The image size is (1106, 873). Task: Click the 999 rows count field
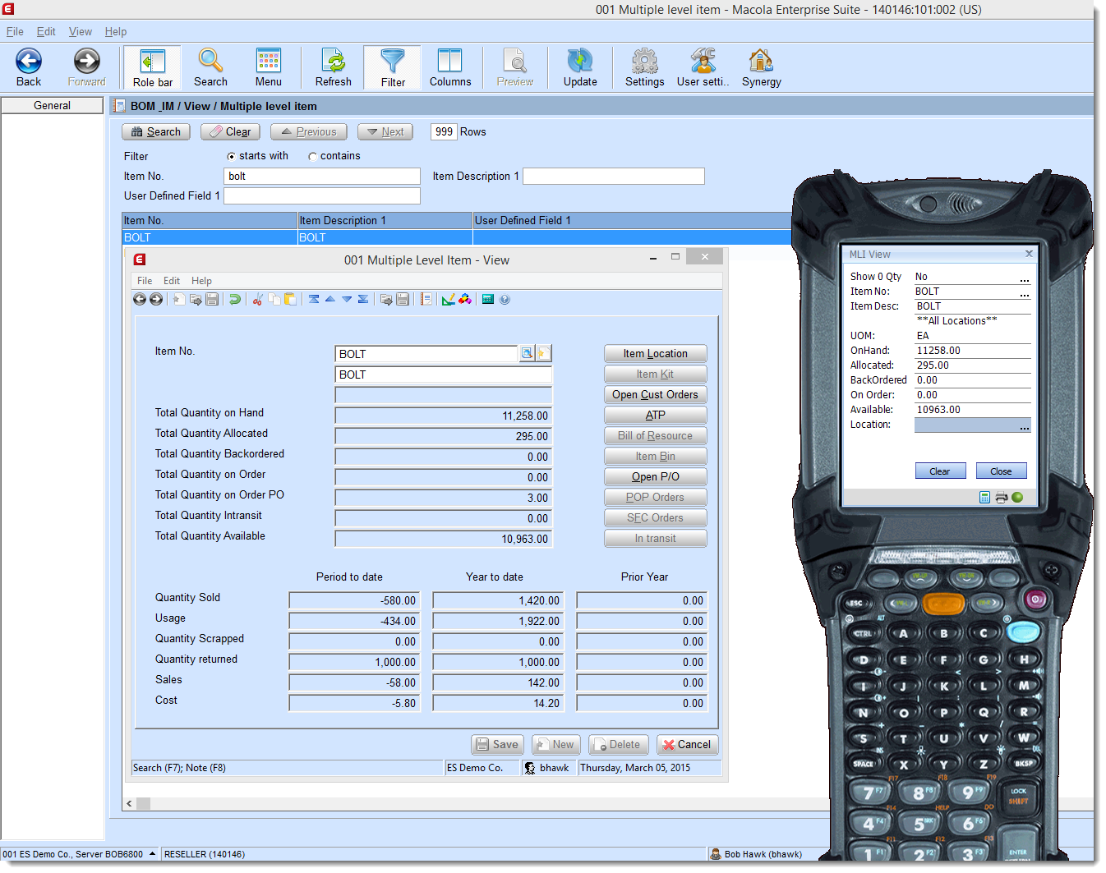coord(444,131)
